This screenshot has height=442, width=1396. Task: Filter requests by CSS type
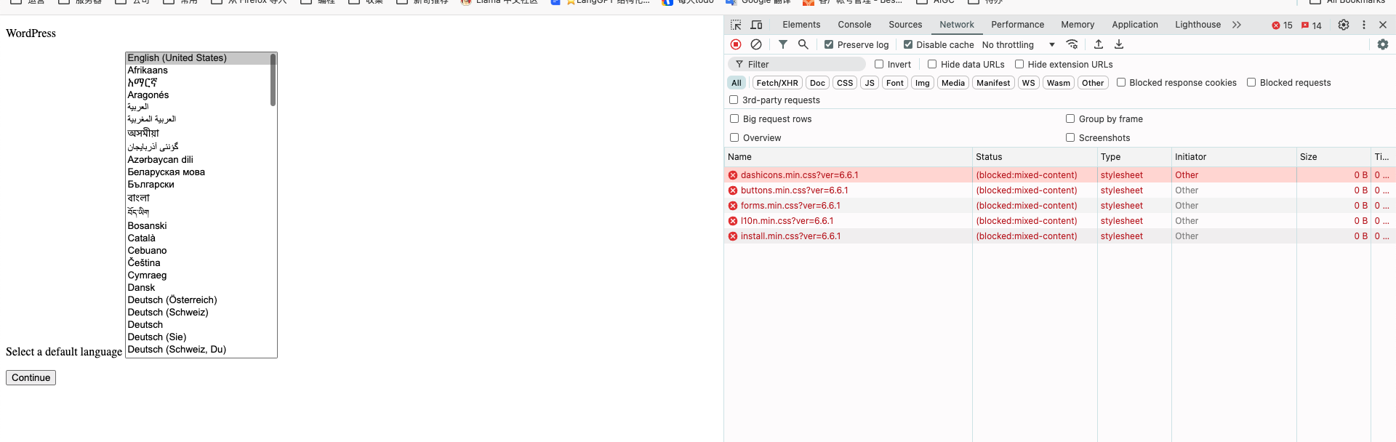[845, 83]
